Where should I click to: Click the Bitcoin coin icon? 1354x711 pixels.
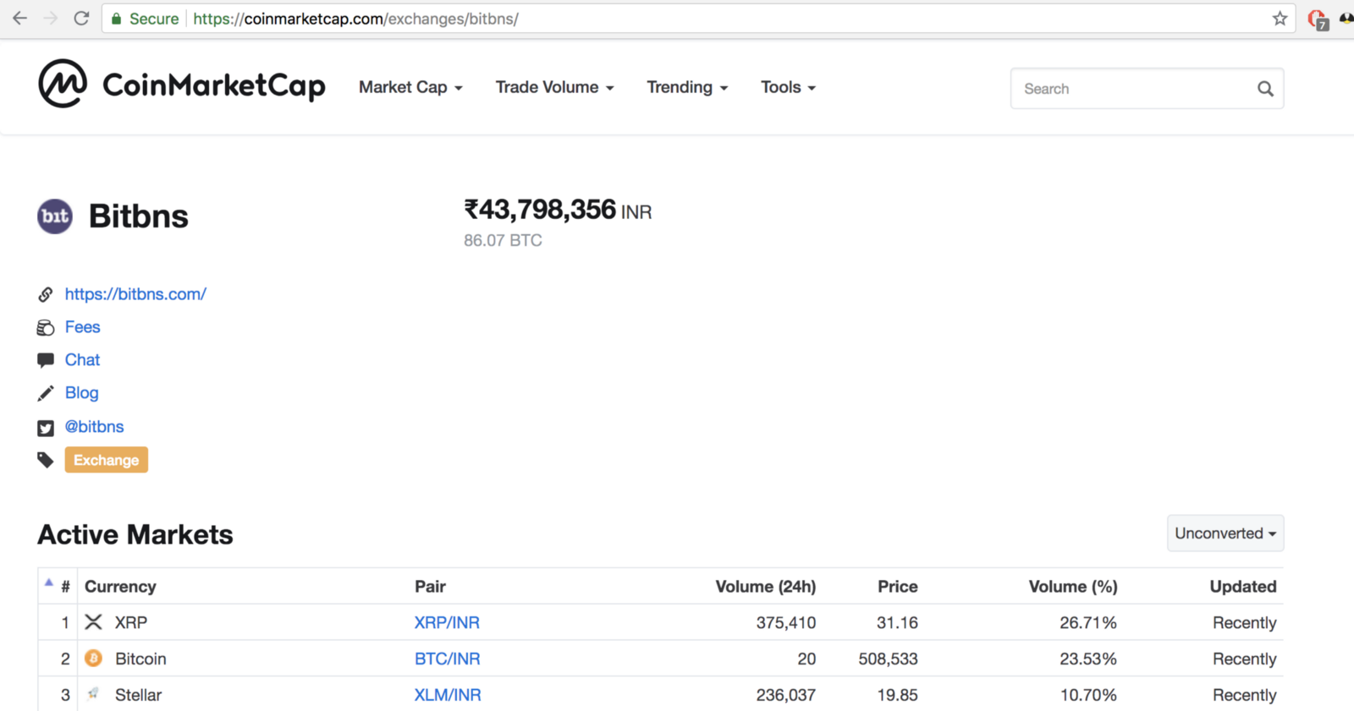coord(94,659)
